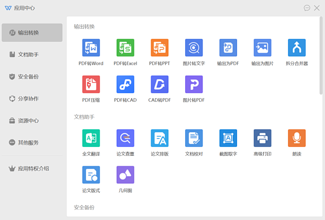325x220 pixels.
Task: Open the 论文查重 checker
Action: click(125, 138)
